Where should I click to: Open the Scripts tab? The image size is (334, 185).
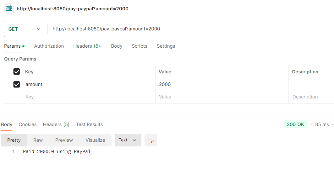[x=140, y=46]
